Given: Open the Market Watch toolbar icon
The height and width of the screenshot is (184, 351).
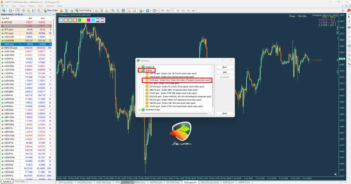Looking at the screenshot, I should tap(18, 10).
